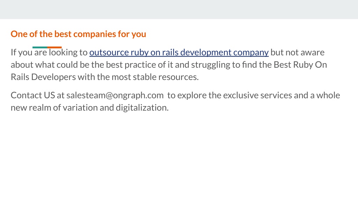
Task: Click the phrase Best Ruby On
Action: click(300, 65)
